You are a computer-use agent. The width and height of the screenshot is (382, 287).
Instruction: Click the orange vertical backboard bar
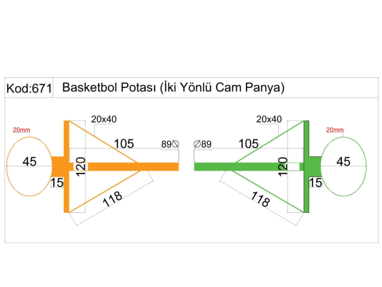click(x=66, y=166)
